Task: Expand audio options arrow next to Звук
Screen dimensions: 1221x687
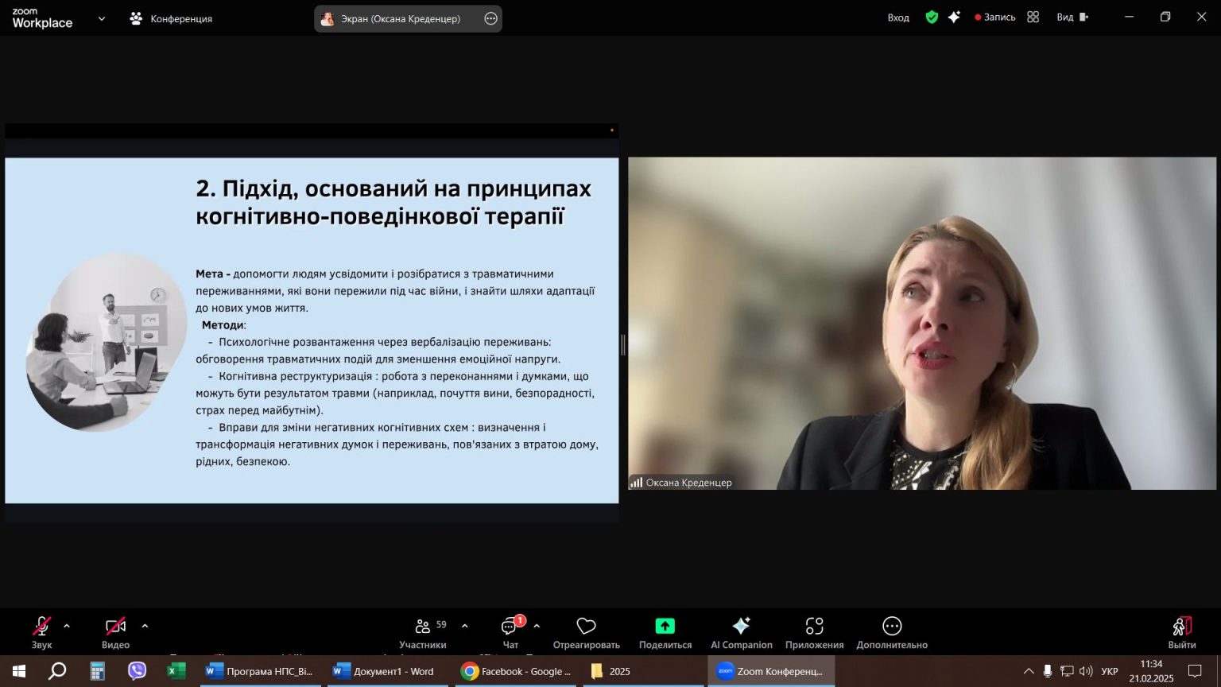Action: click(x=67, y=627)
